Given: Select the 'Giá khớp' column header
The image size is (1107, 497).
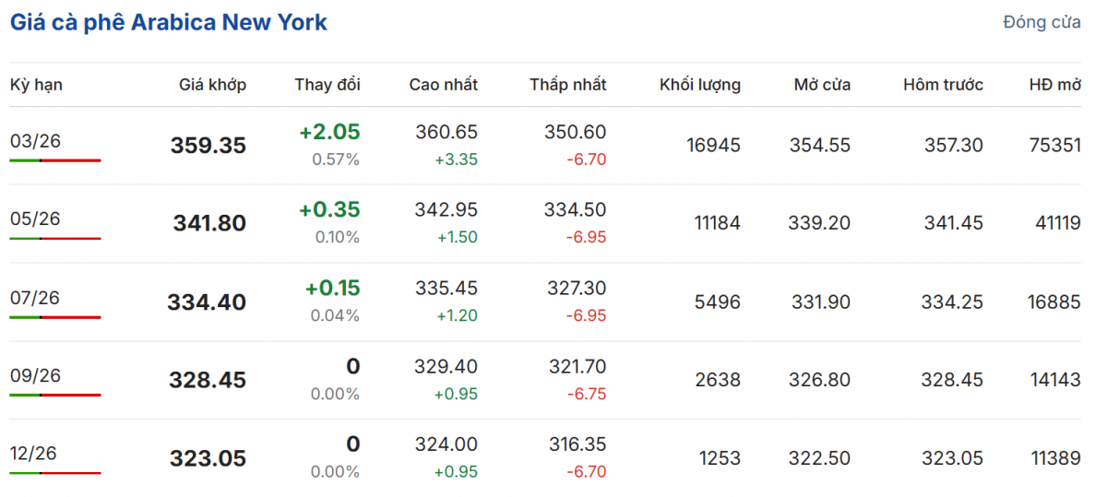Looking at the screenshot, I should tap(212, 85).
